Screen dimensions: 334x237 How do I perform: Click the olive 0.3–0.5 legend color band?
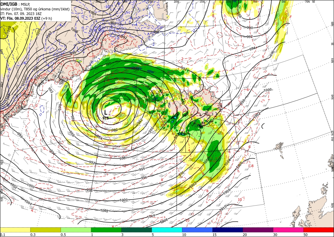pyautogui.click(x=45, y=230)
